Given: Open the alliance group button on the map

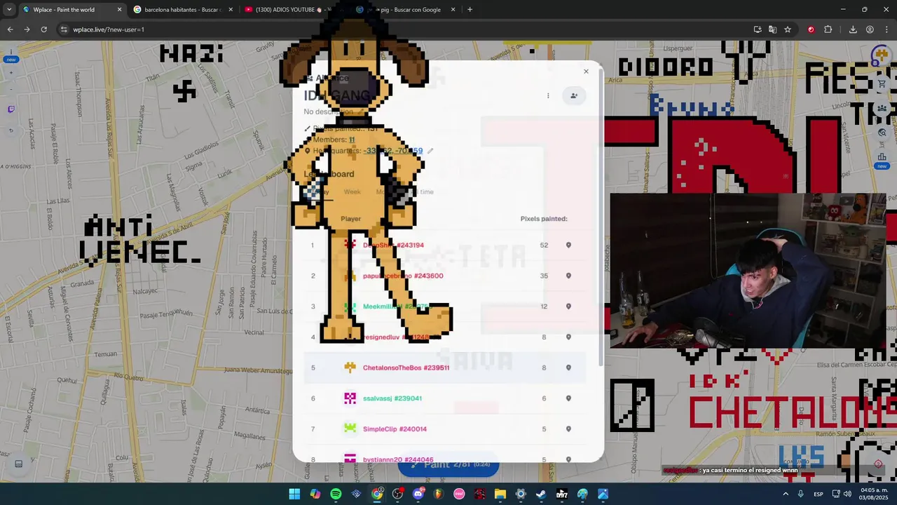Looking at the screenshot, I should point(882,108).
